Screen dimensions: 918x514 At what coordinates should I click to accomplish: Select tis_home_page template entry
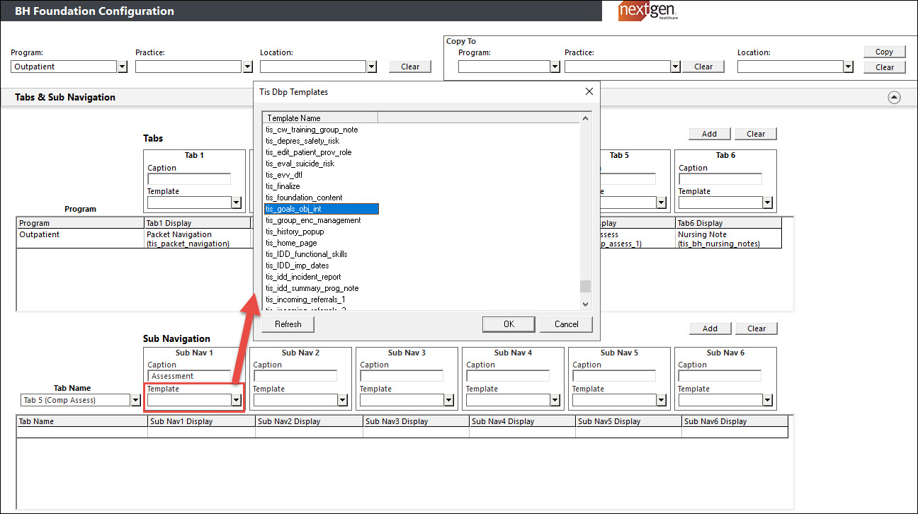291,243
